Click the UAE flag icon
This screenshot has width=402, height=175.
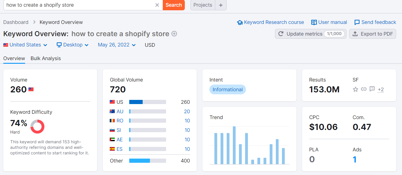tap(112, 140)
